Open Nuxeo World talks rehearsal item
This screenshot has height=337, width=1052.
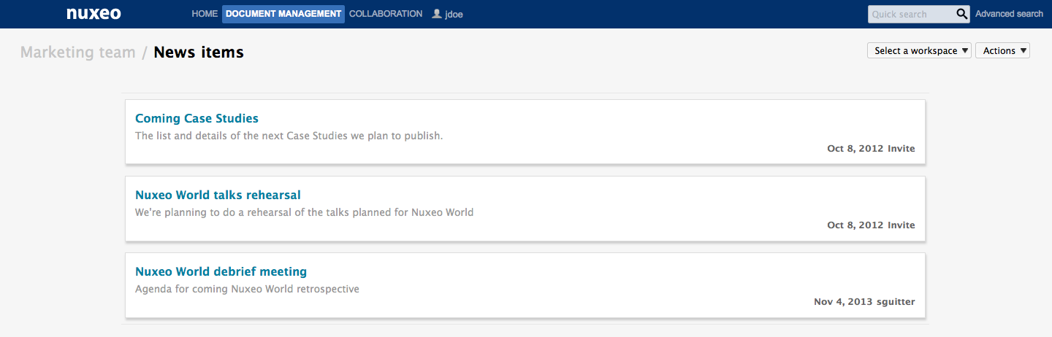218,195
